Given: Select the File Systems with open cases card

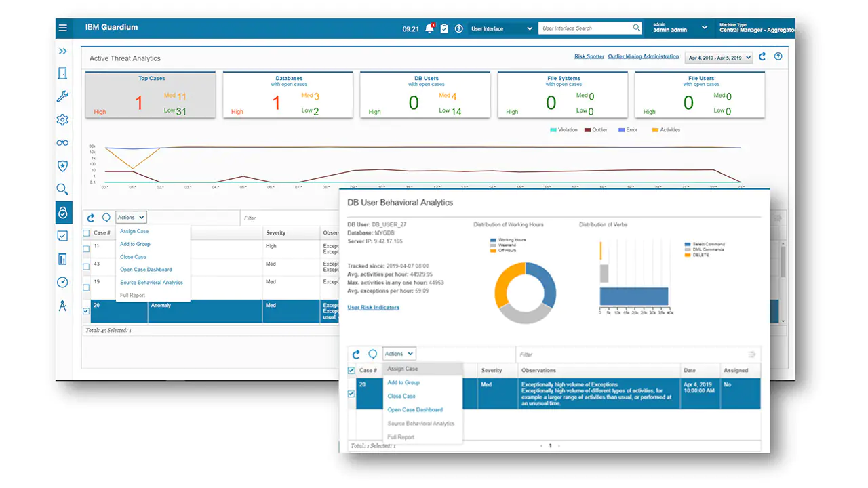Looking at the screenshot, I should (x=564, y=96).
